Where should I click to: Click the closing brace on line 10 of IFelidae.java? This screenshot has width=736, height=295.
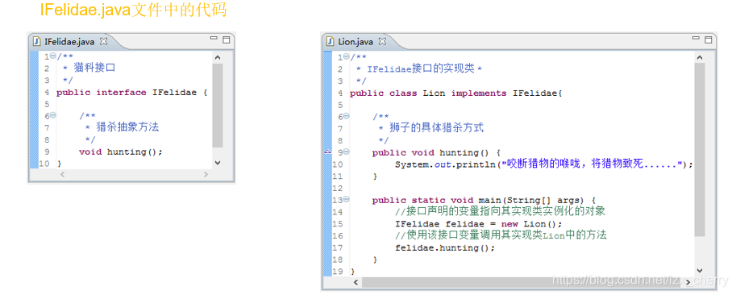tap(59, 164)
